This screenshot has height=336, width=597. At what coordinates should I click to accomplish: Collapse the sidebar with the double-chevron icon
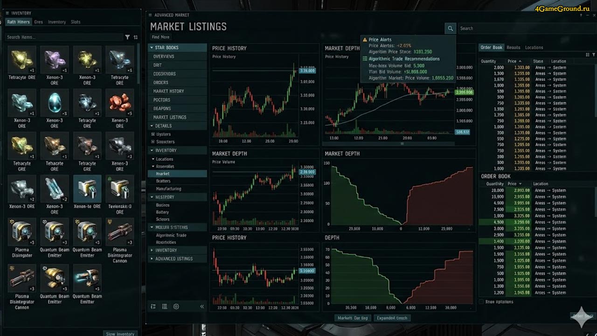point(202,307)
